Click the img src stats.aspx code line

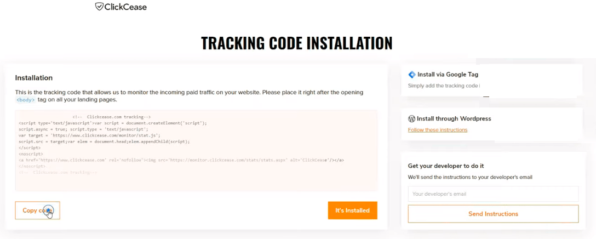point(181,160)
